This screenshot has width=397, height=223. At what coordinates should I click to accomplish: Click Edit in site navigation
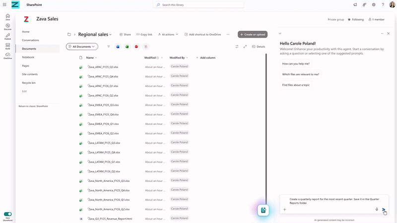click(24, 91)
